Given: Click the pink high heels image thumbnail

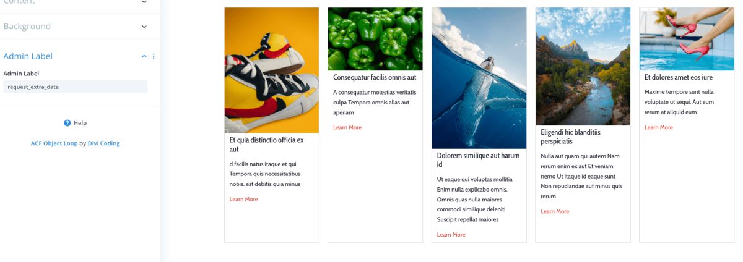Looking at the screenshot, I should (687, 39).
